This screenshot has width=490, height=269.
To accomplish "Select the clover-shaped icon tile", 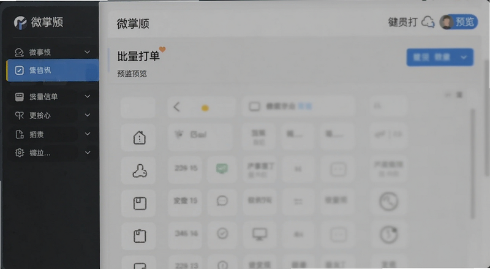I will tap(139, 170).
